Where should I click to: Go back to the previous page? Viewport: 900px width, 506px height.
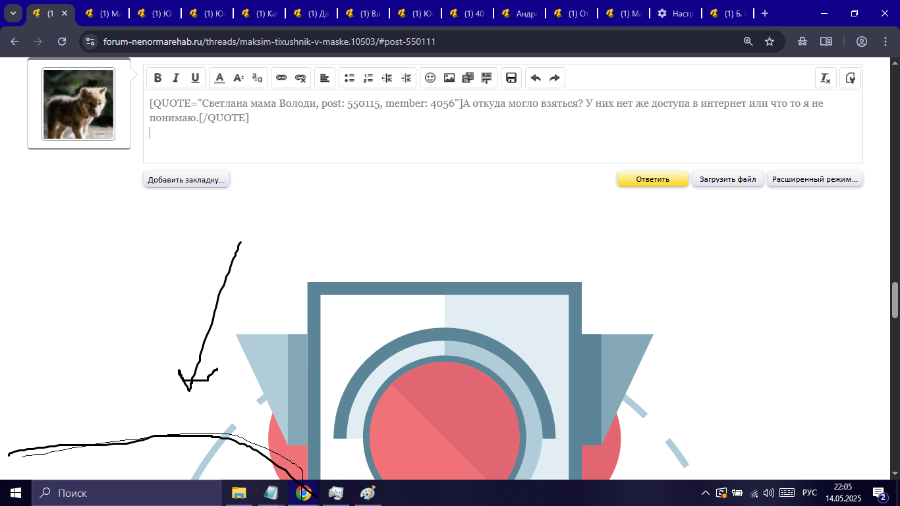coord(14,42)
